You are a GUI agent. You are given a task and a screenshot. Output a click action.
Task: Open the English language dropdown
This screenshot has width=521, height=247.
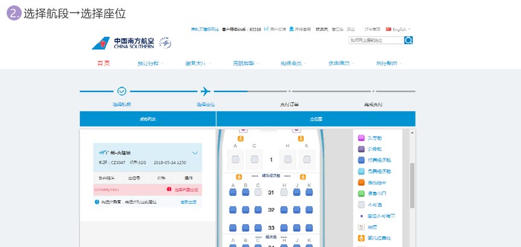pos(399,28)
